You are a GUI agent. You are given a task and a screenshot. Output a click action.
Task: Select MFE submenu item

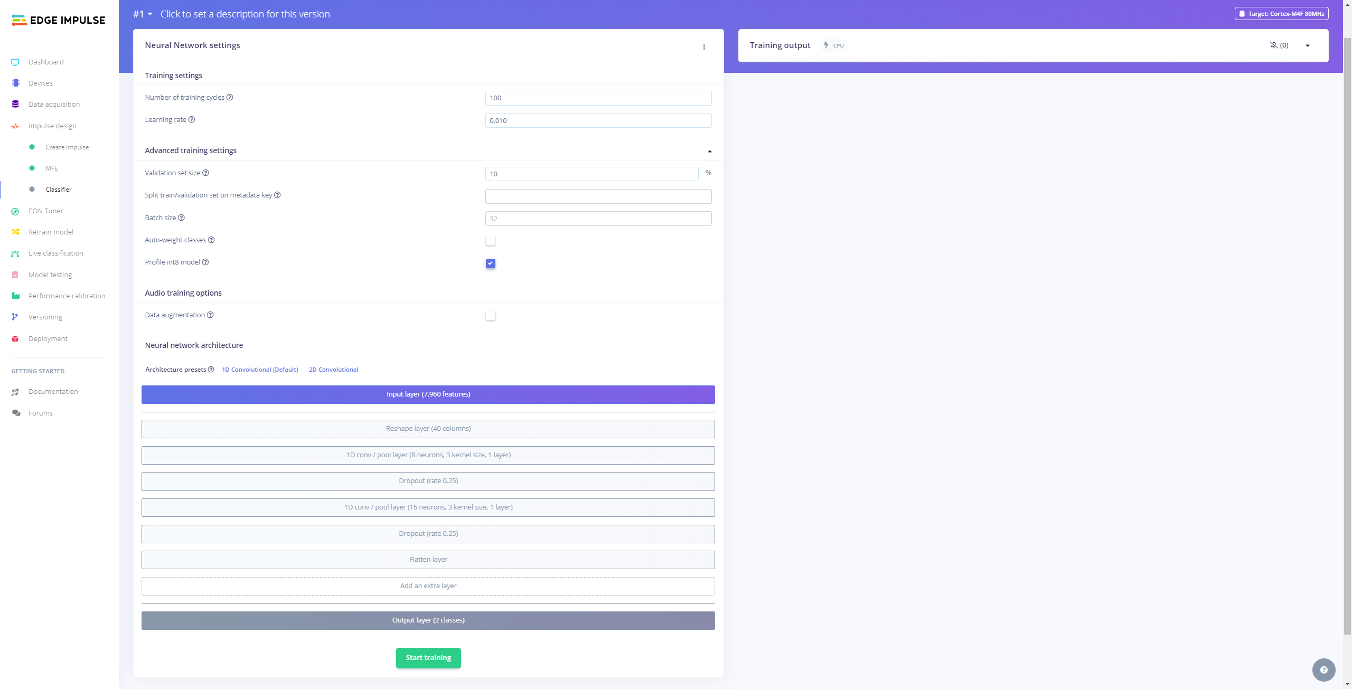click(52, 168)
